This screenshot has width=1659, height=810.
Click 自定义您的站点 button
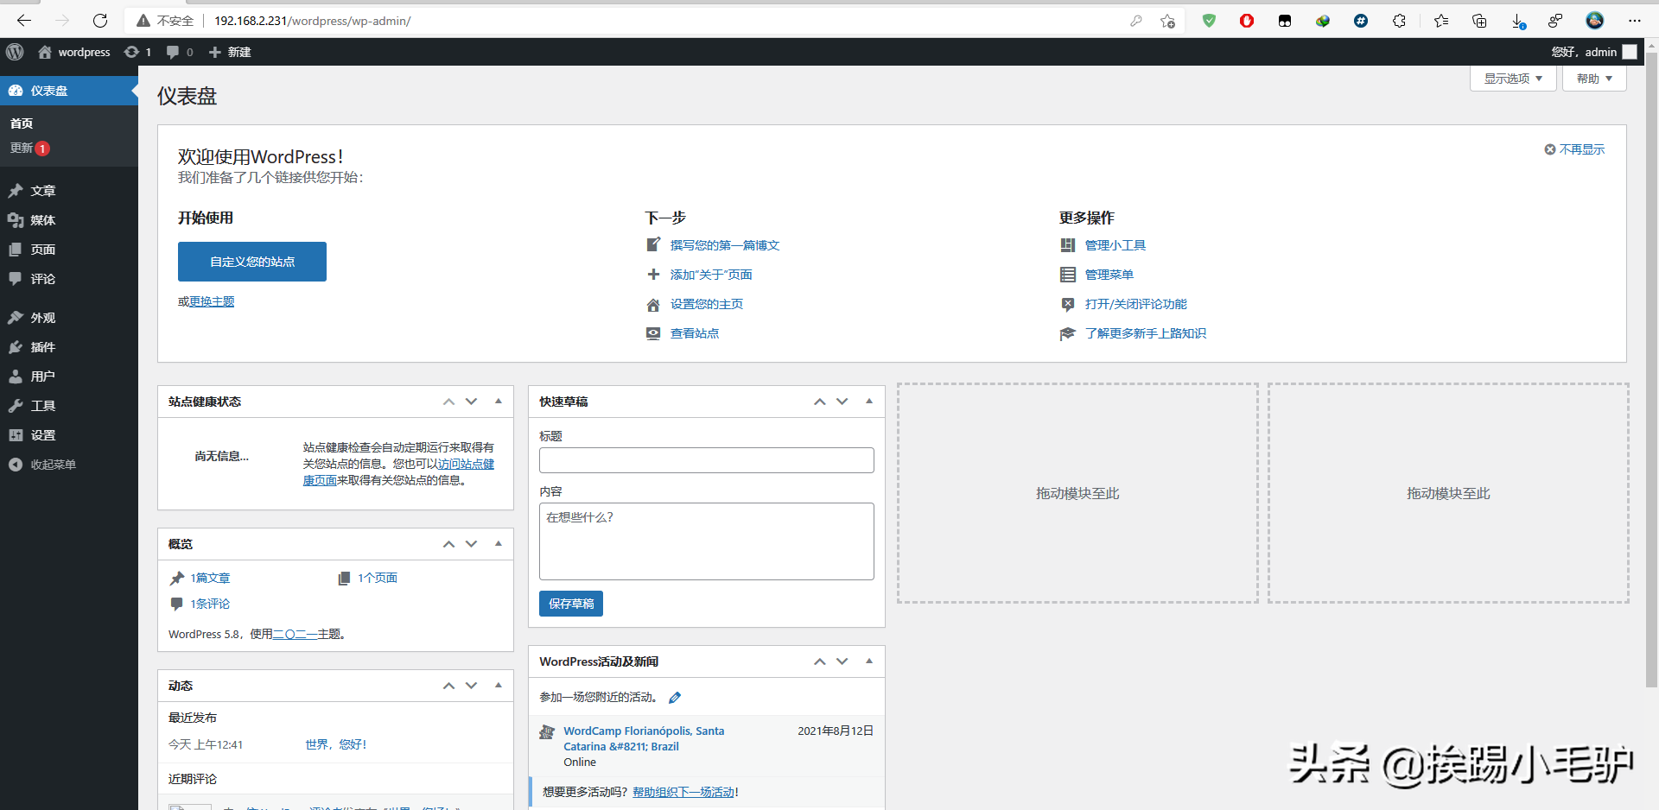[252, 262]
